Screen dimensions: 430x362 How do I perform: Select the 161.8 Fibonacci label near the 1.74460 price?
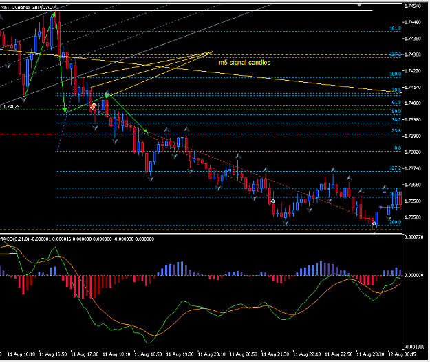[395, 28]
